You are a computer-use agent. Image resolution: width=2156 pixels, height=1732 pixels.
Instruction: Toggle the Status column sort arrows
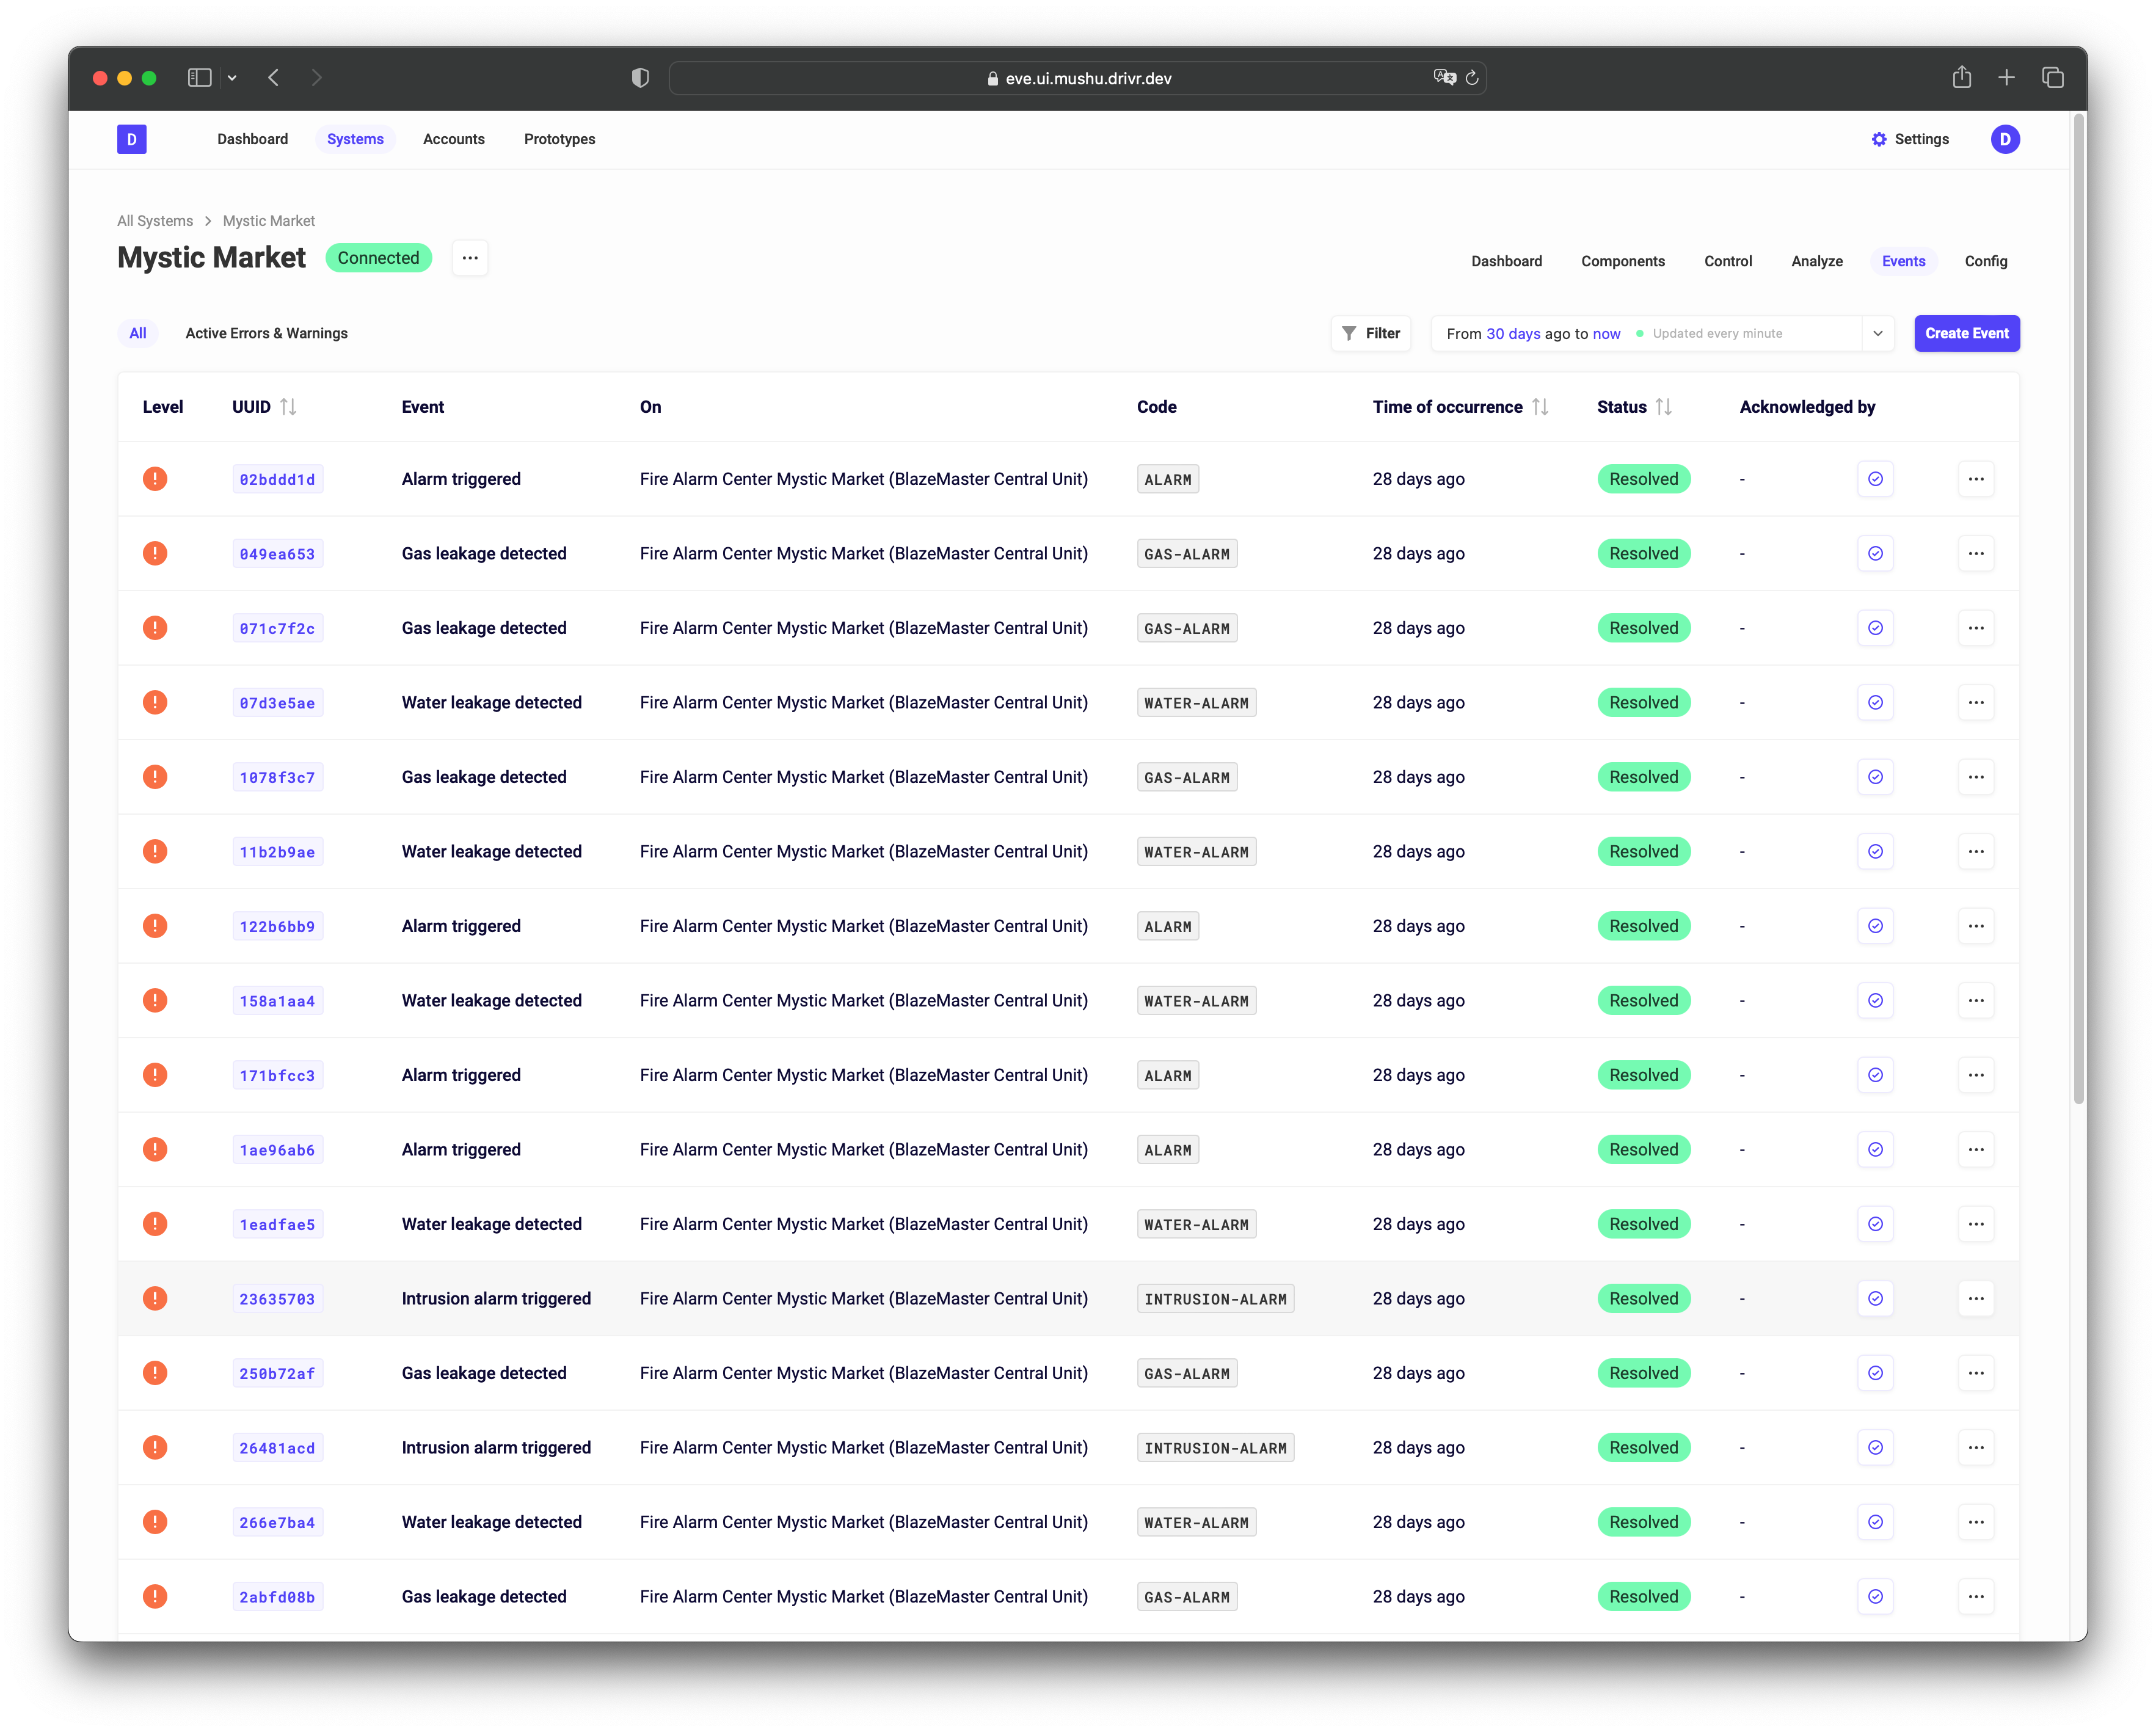1663,407
